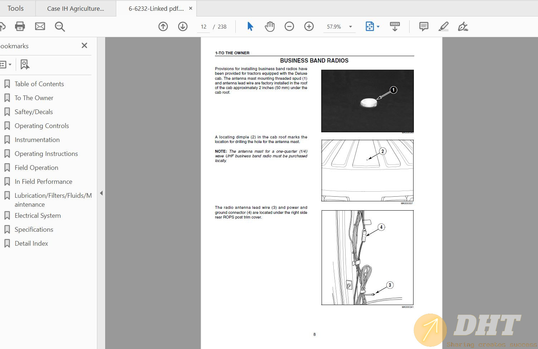The height and width of the screenshot is (349, 538).
Task: Add a comment sticky note
Action: tap(424, 26)
